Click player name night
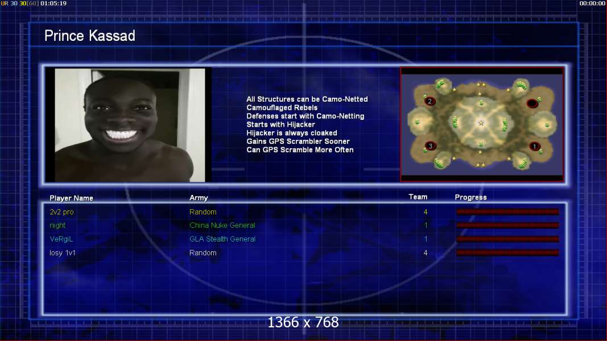 (57, 226)
